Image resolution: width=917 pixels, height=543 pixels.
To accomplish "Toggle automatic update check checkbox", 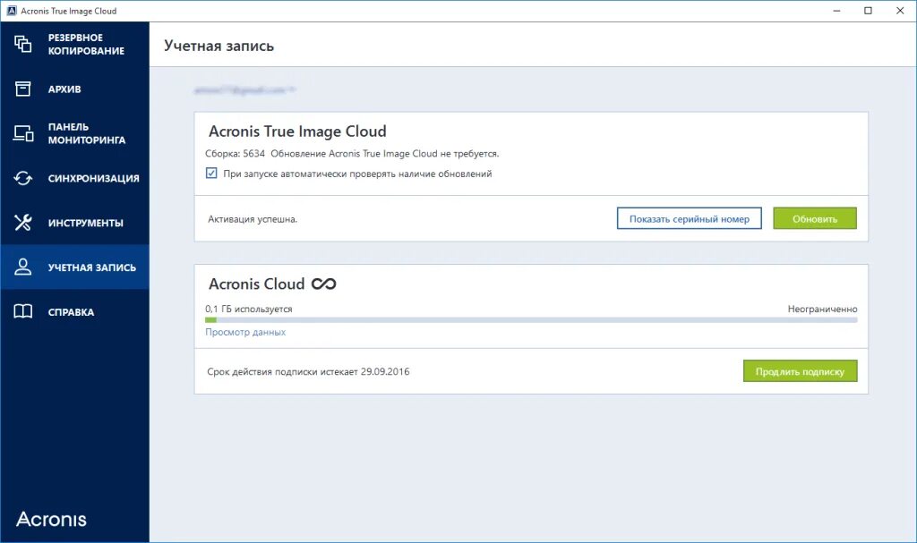I will (x=211, y=173).
